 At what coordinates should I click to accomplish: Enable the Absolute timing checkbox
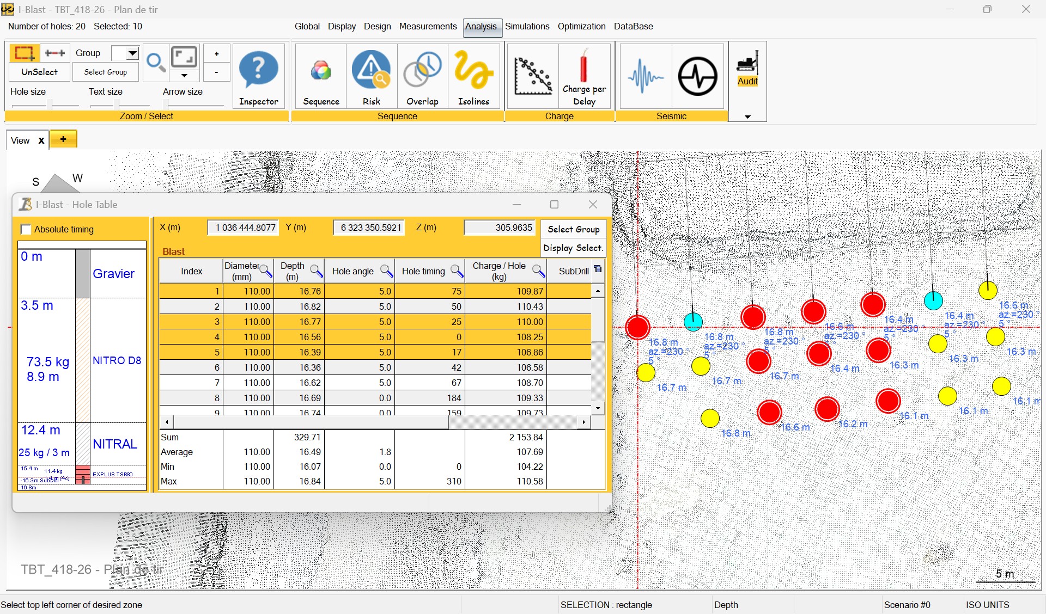click(26, 229)
